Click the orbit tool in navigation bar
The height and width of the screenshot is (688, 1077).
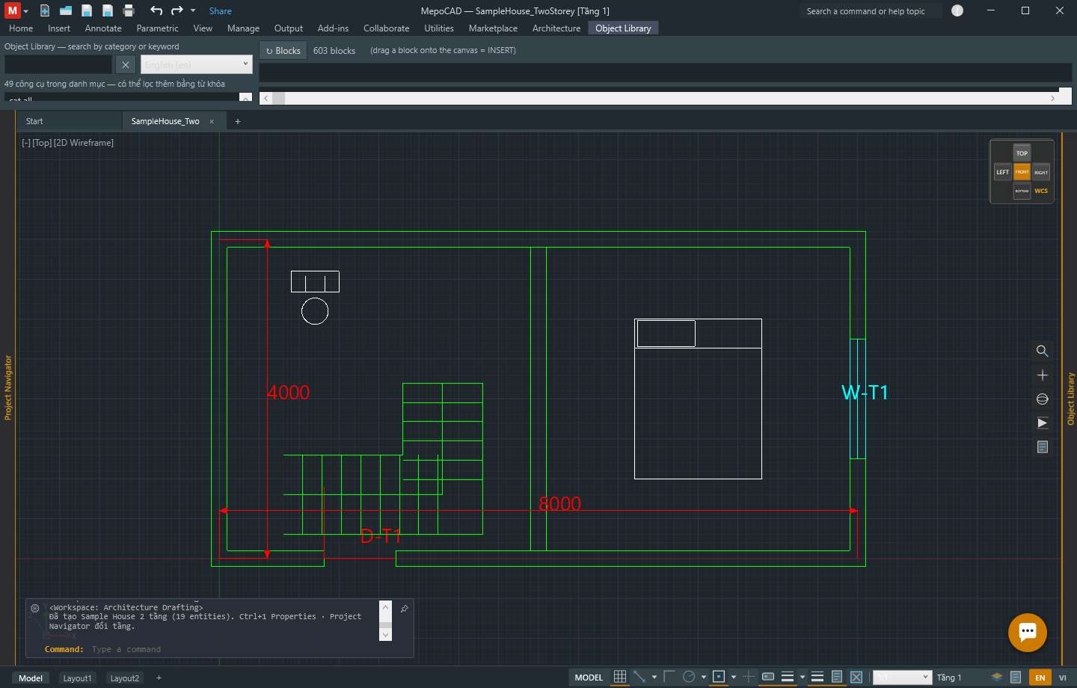pos(1042,399)
